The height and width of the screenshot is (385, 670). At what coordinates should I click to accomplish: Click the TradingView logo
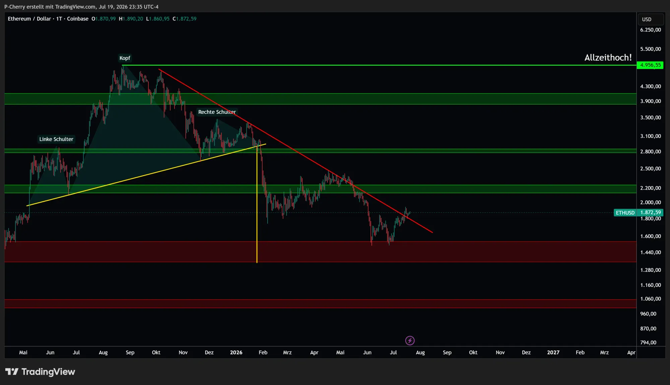[40, 372]
